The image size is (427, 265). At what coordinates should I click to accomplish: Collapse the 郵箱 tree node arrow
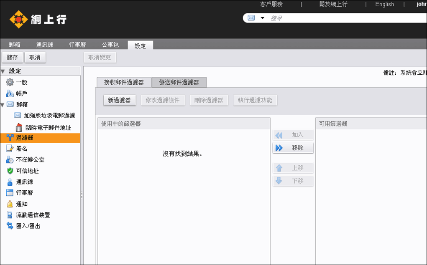3,105
